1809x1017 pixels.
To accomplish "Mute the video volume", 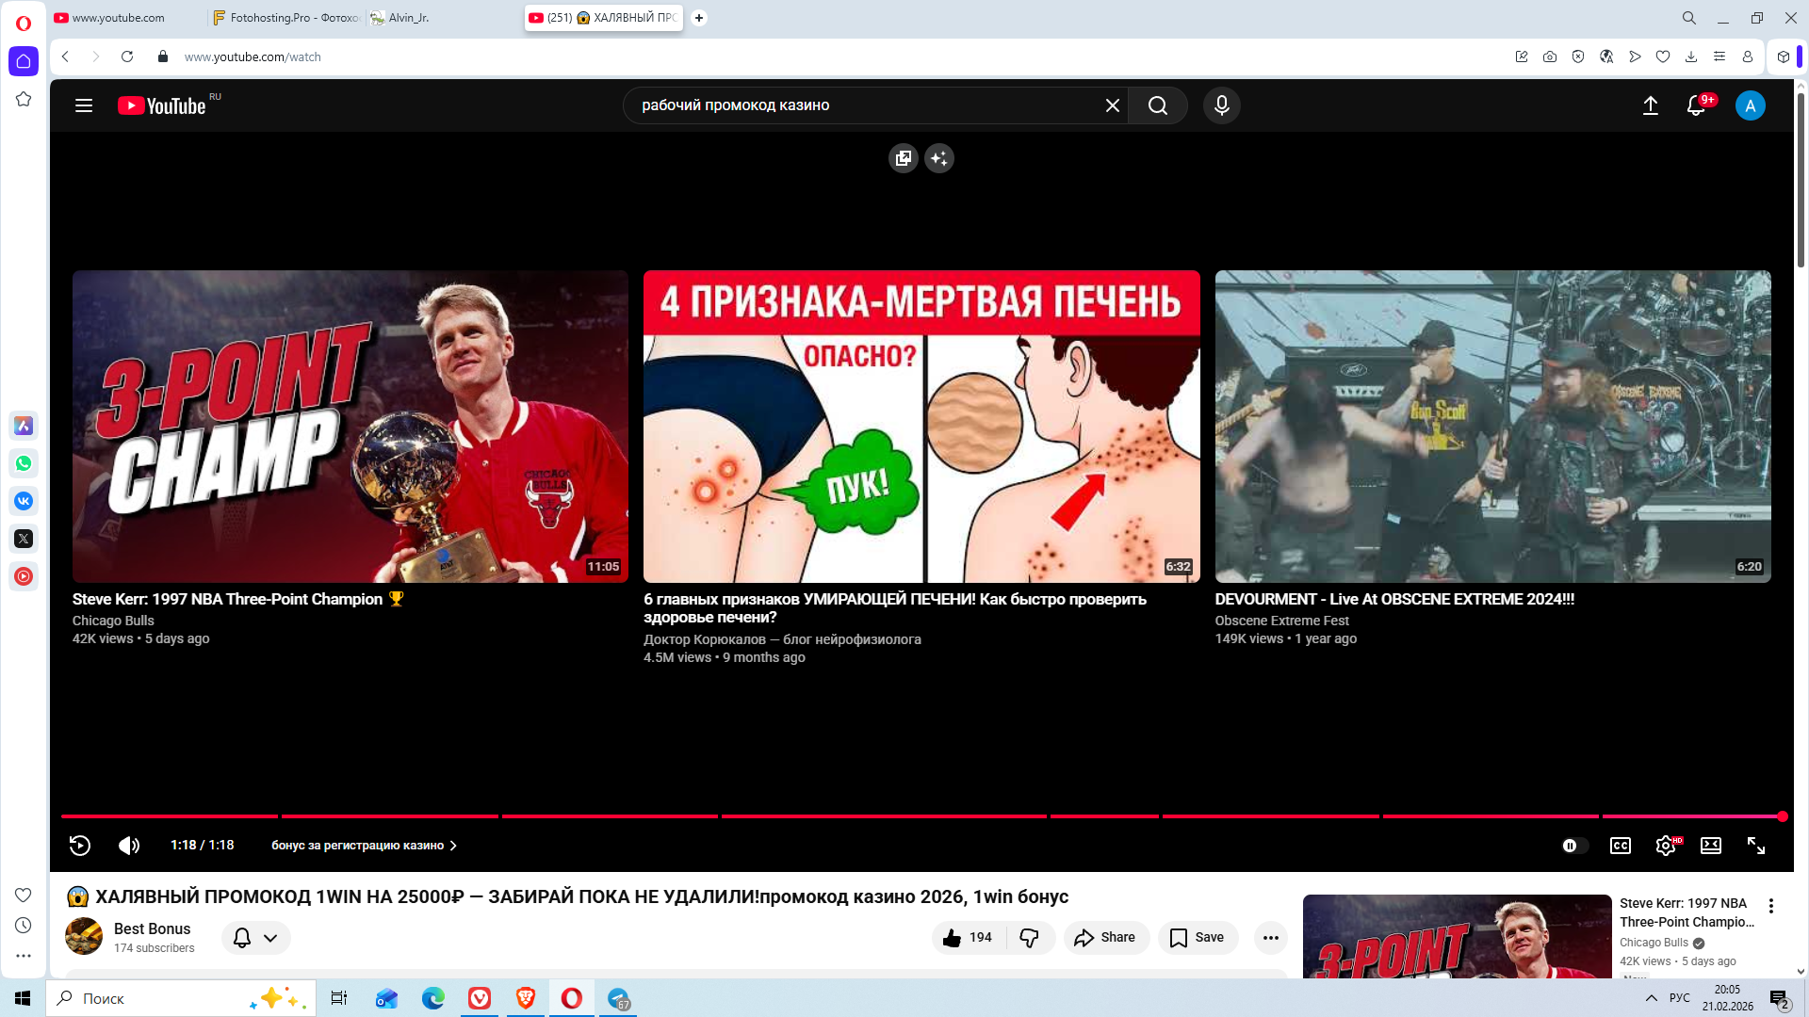I will click(129, 846).
